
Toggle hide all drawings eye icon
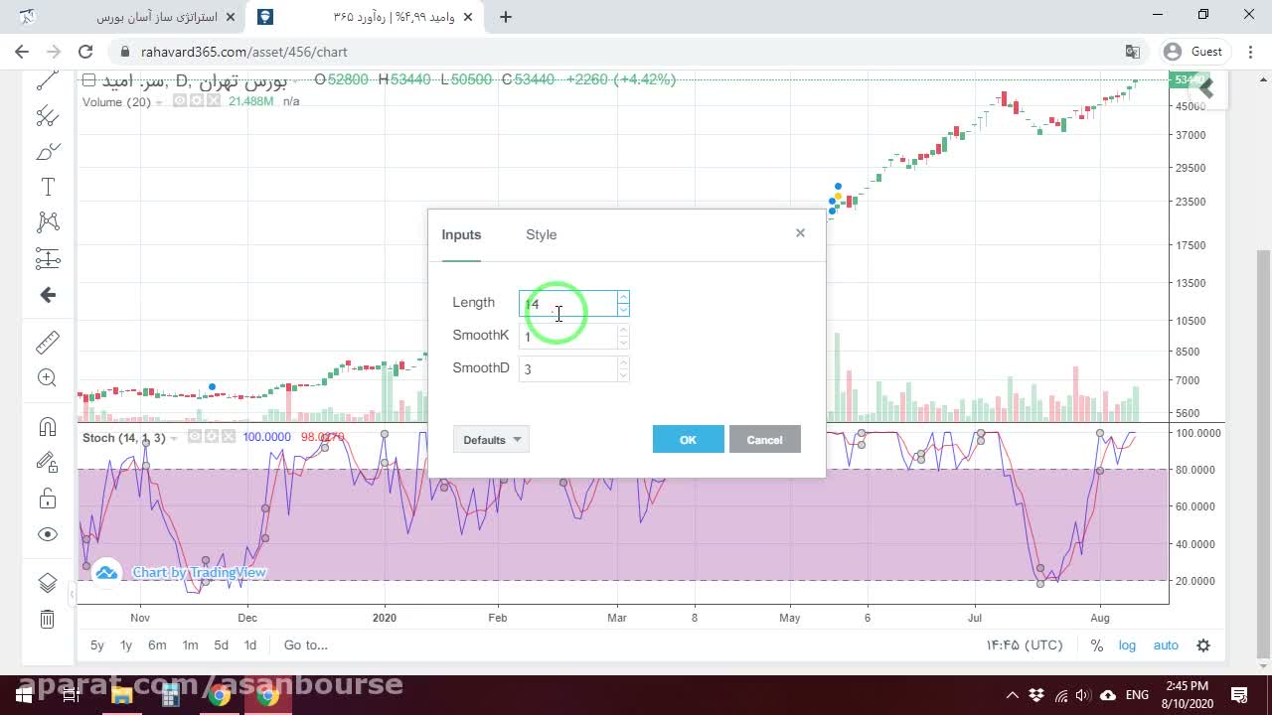(x=47, y=534)
